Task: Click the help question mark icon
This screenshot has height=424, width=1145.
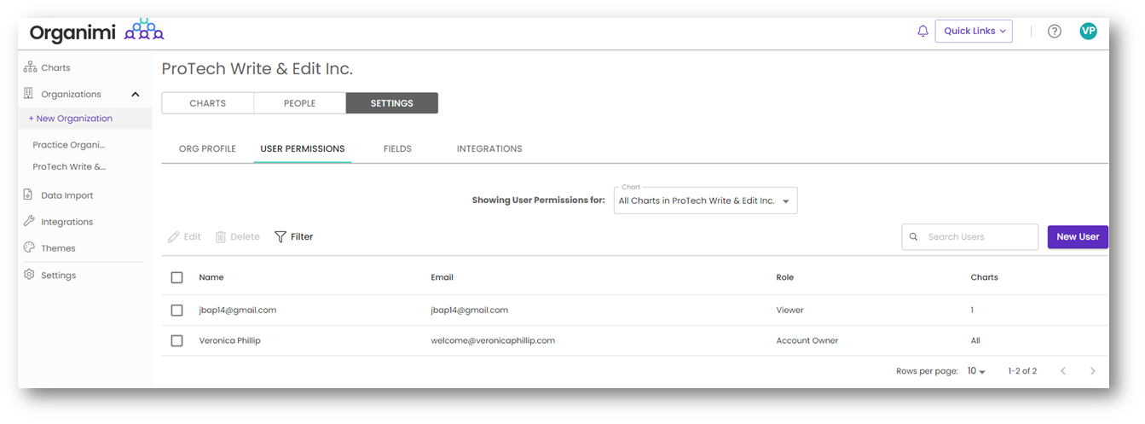Action: (x=1055, y=32)
